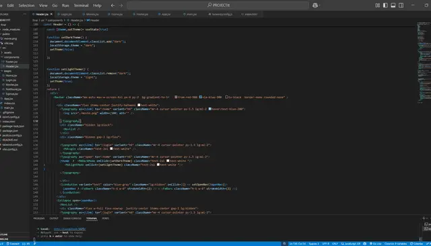This screenshot has width=431, height=246.
Task: Open the Terminal menu
Action: point(81,5)
